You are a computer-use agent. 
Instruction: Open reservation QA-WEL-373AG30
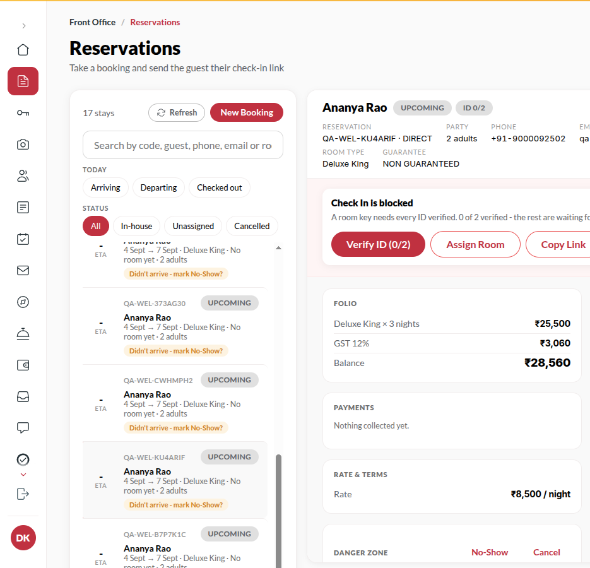(175, 326)
